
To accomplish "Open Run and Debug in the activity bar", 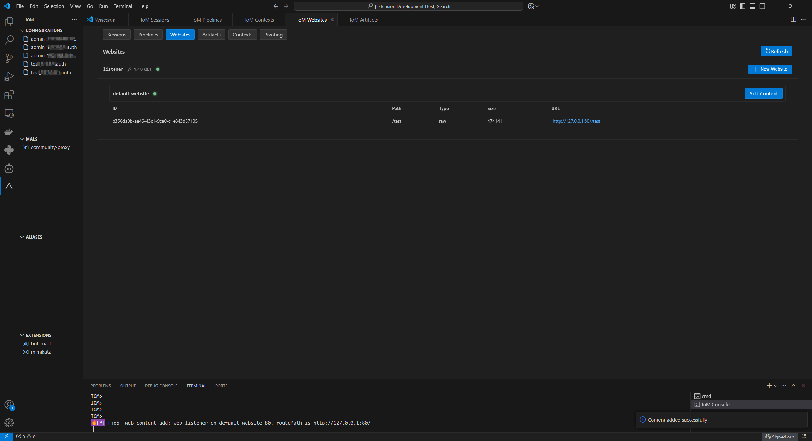I will point(9,76).
